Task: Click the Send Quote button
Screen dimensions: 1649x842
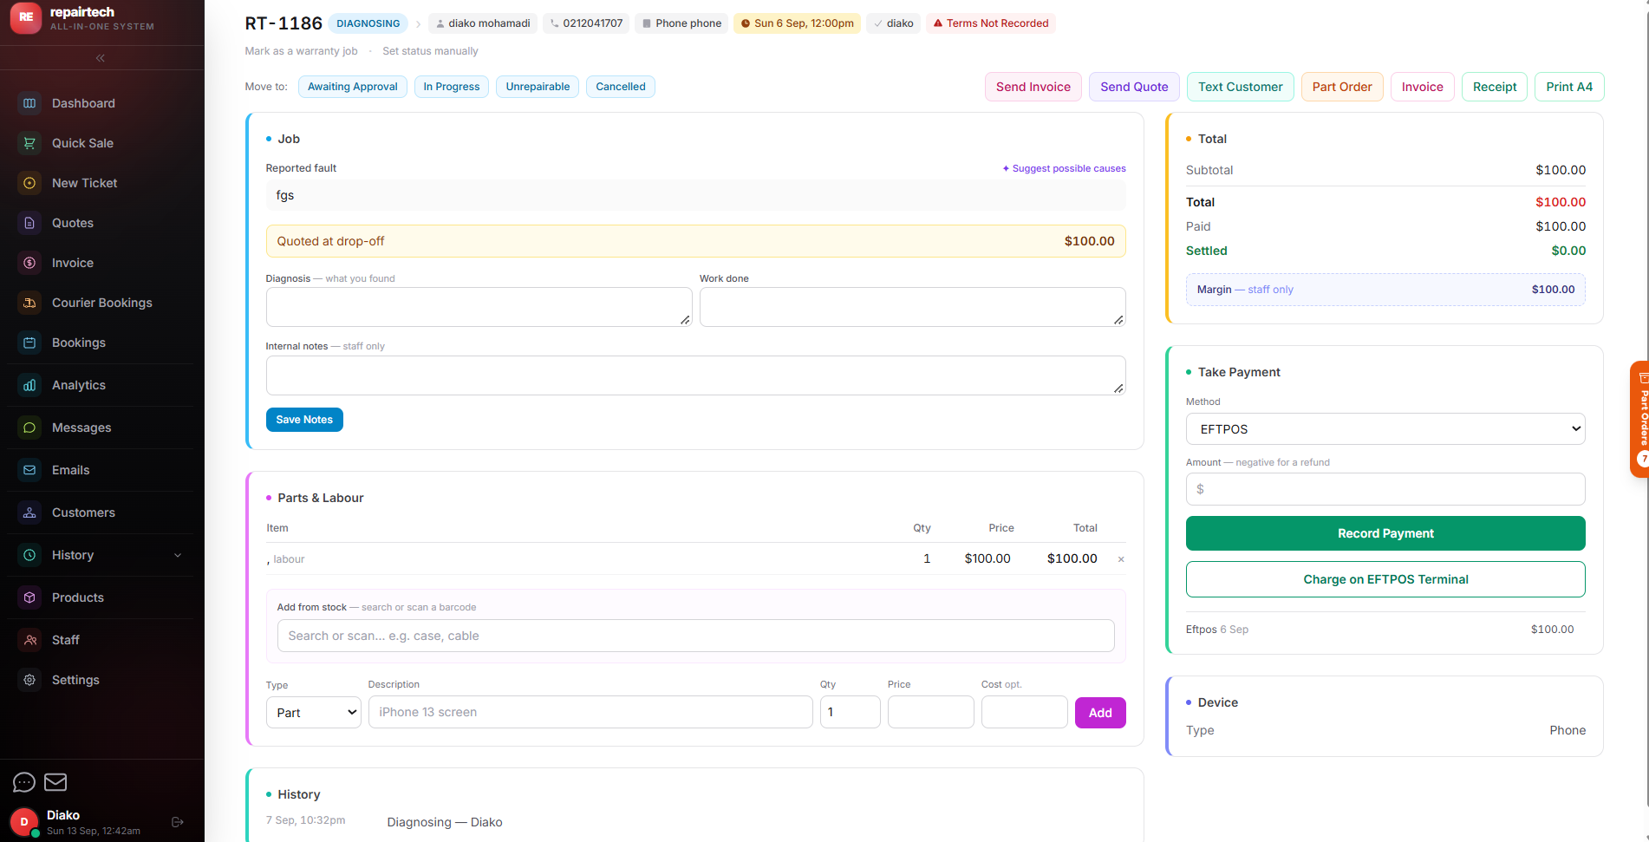Action: click(x=1134, y=87)
